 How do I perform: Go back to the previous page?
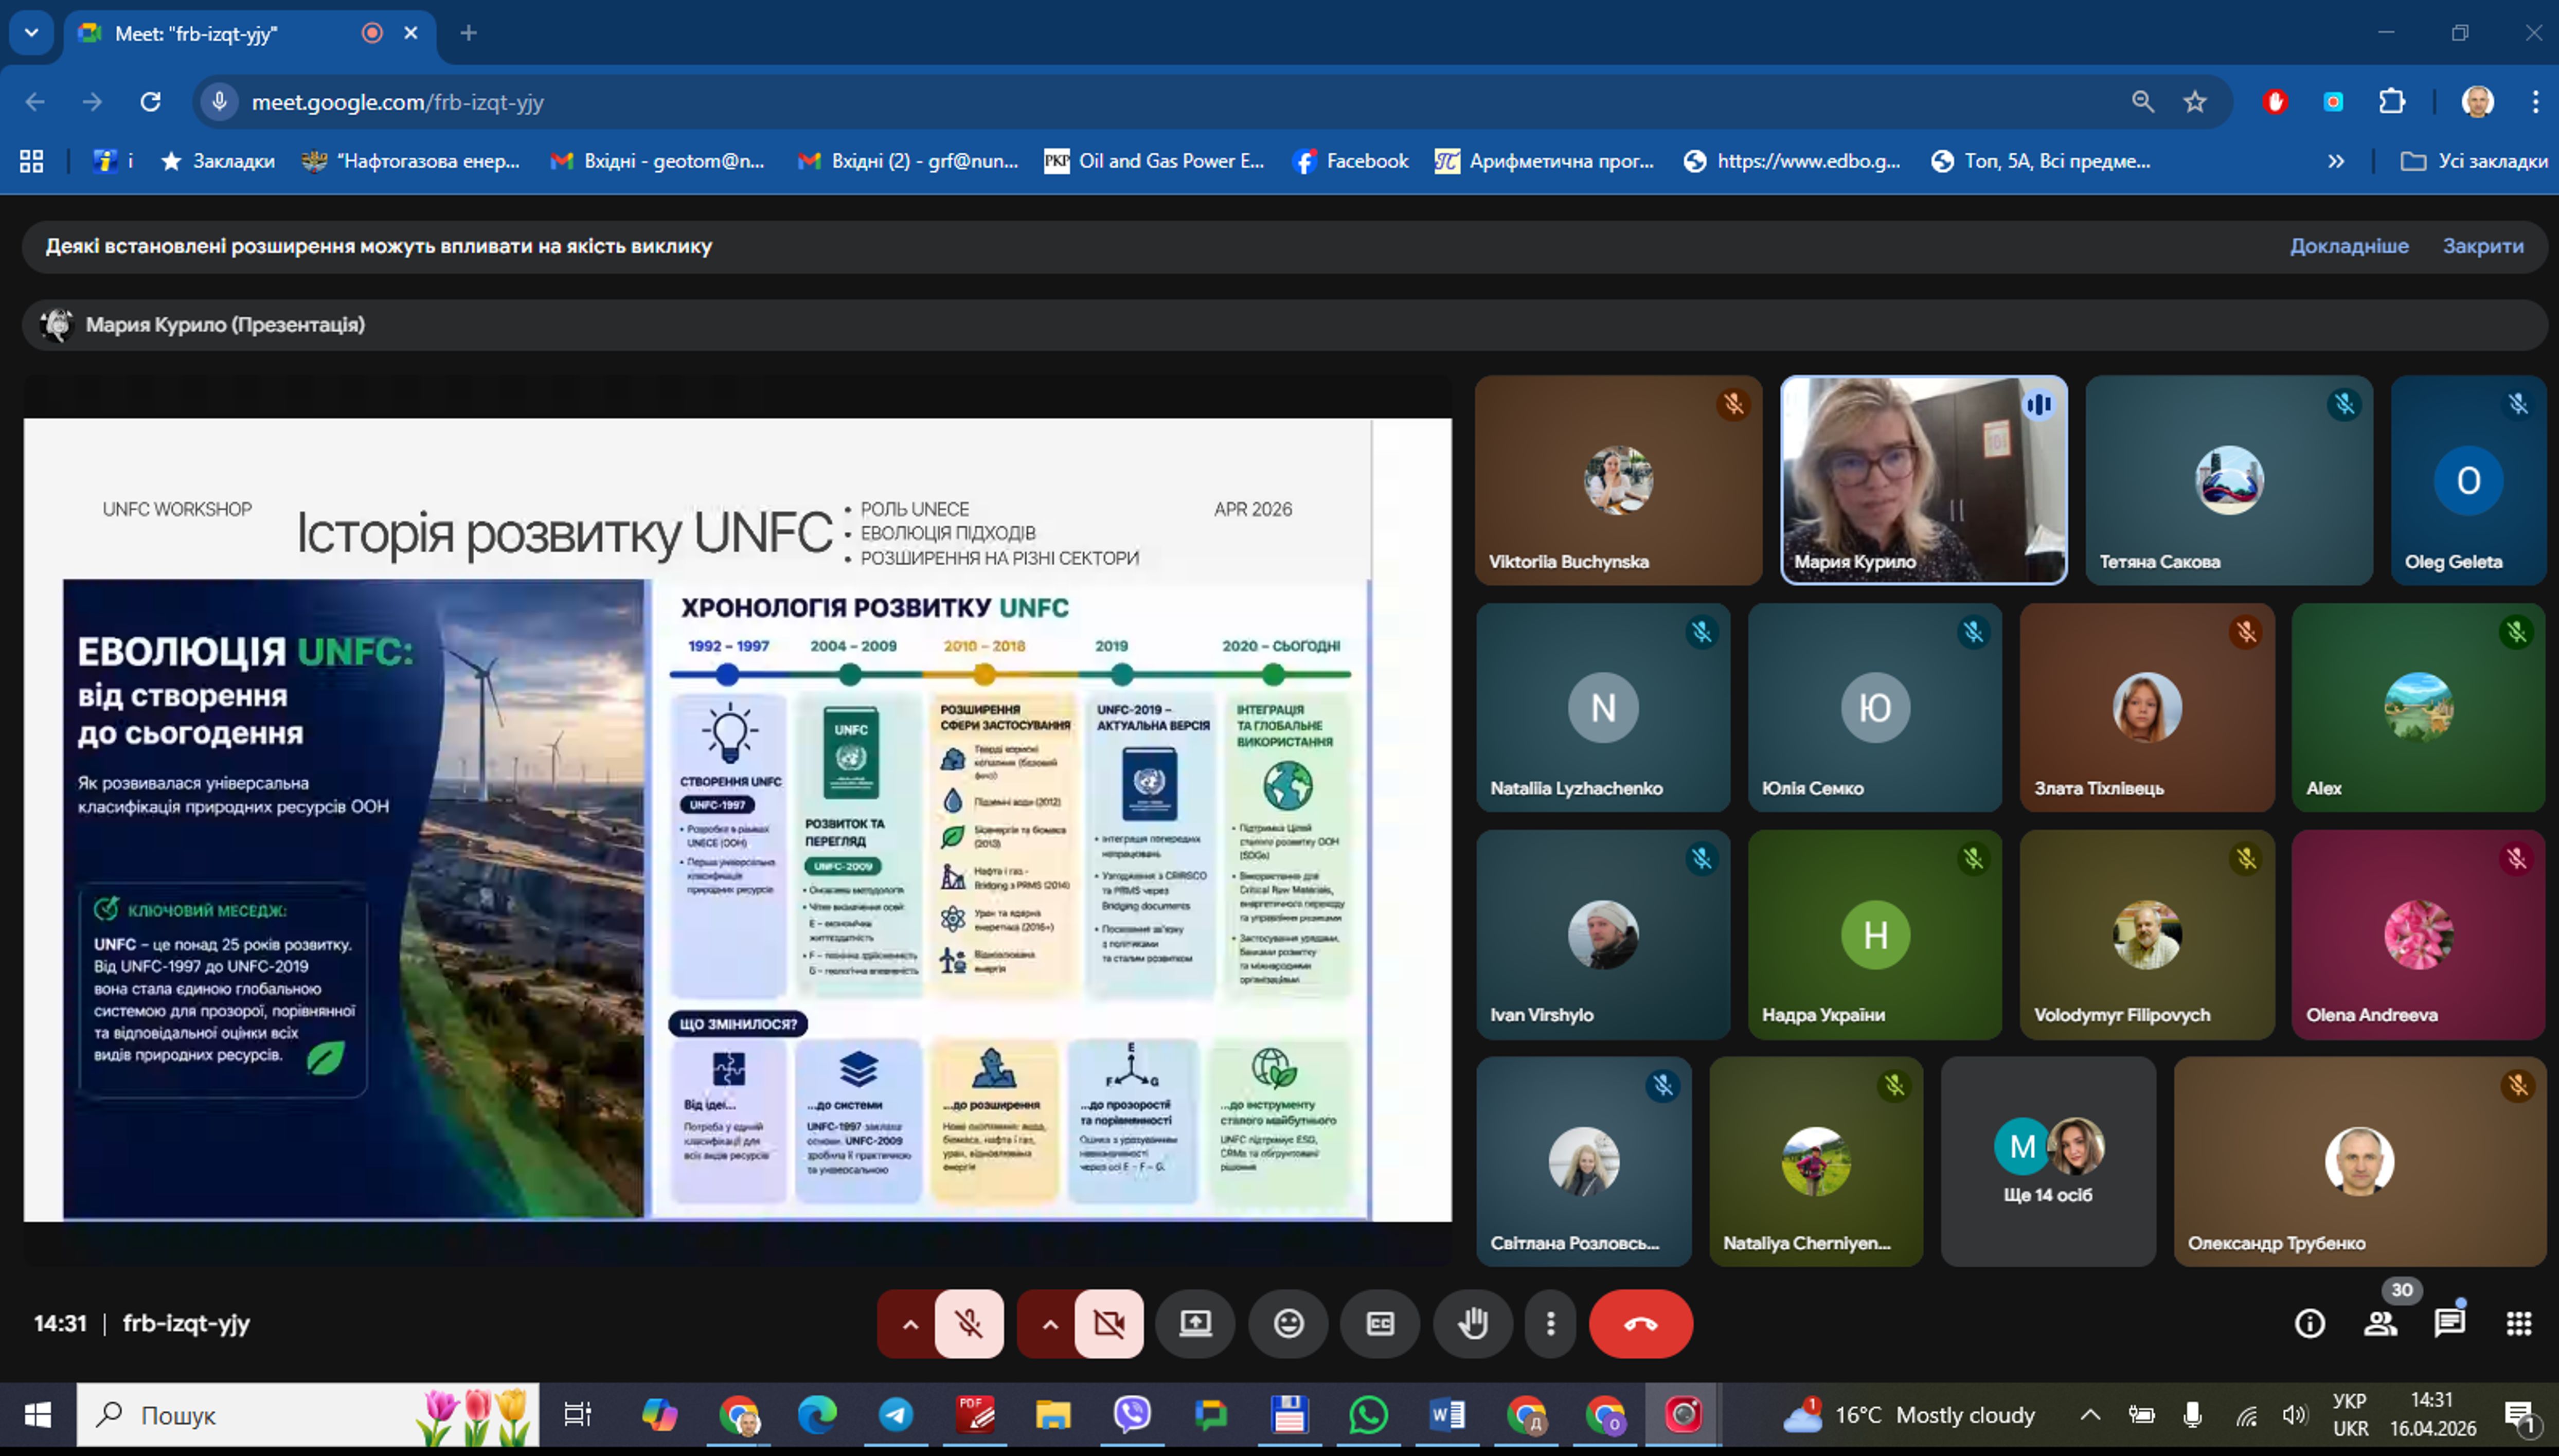(x=35, y=102)
